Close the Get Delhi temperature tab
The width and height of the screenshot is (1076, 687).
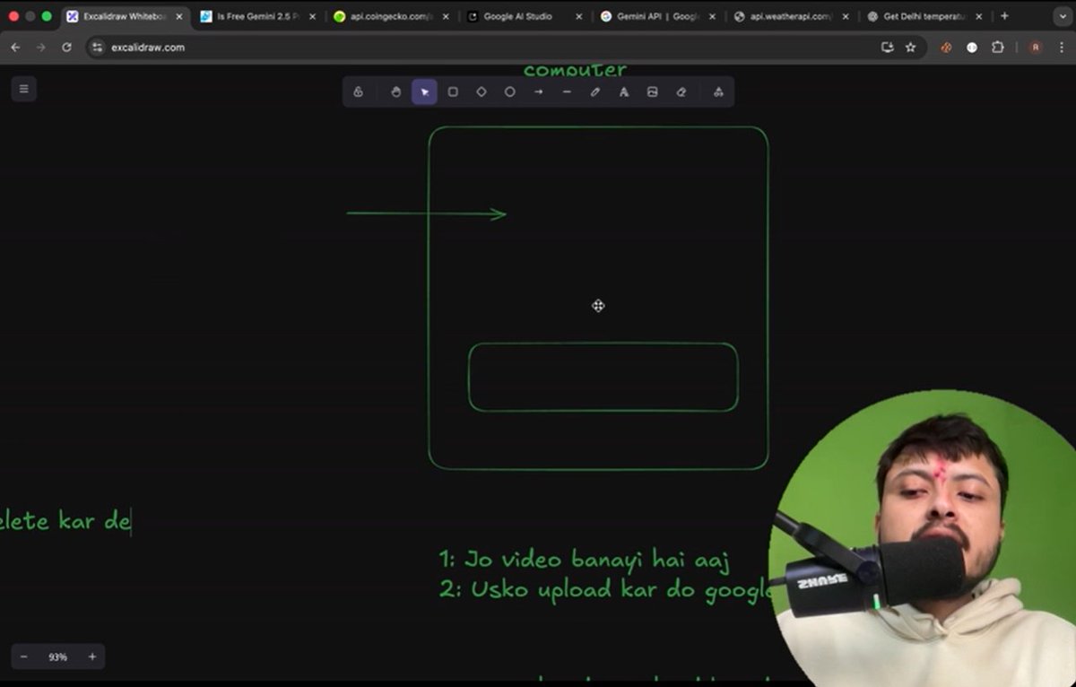[x=978, y=16]
